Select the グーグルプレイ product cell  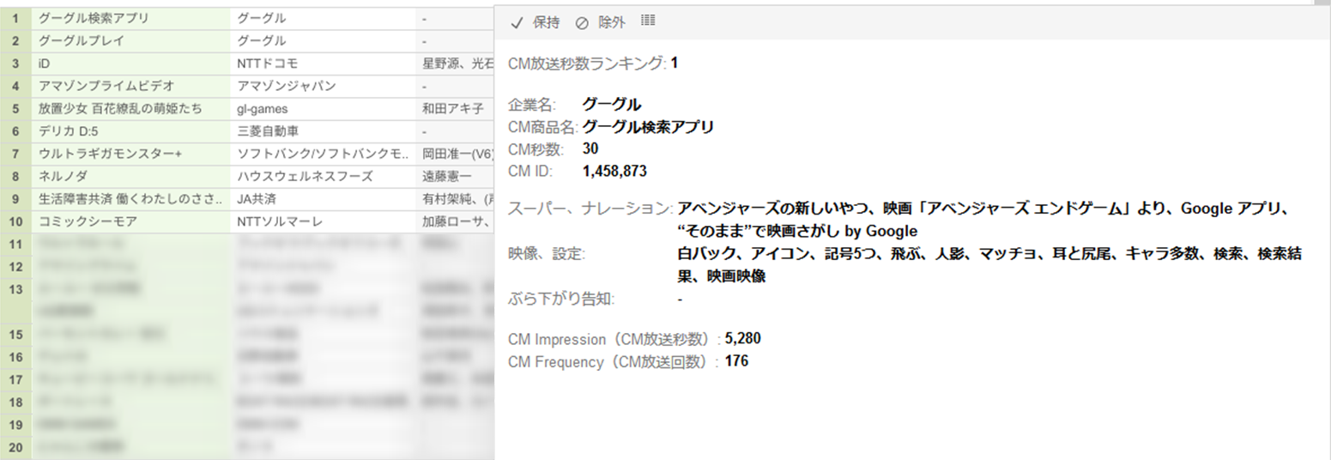pos(82,40)
